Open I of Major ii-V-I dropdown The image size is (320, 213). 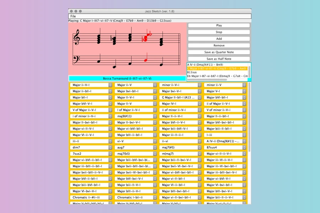click(136, 110)
